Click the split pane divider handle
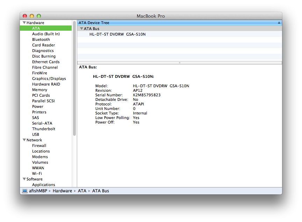 click(180, 63)
